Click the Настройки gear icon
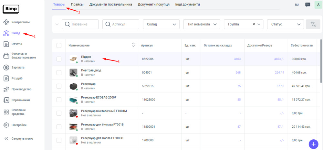The image size is (323, 150). coord(6,125)
